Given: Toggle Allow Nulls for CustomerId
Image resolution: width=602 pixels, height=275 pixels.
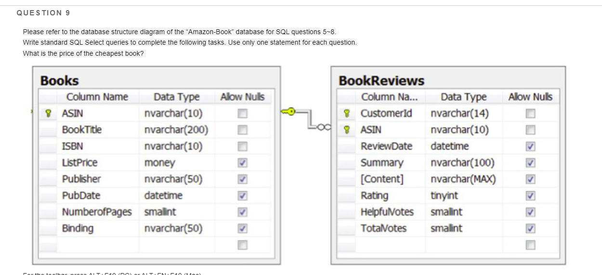Looking at the screenshot, I should tap(530, 114).
